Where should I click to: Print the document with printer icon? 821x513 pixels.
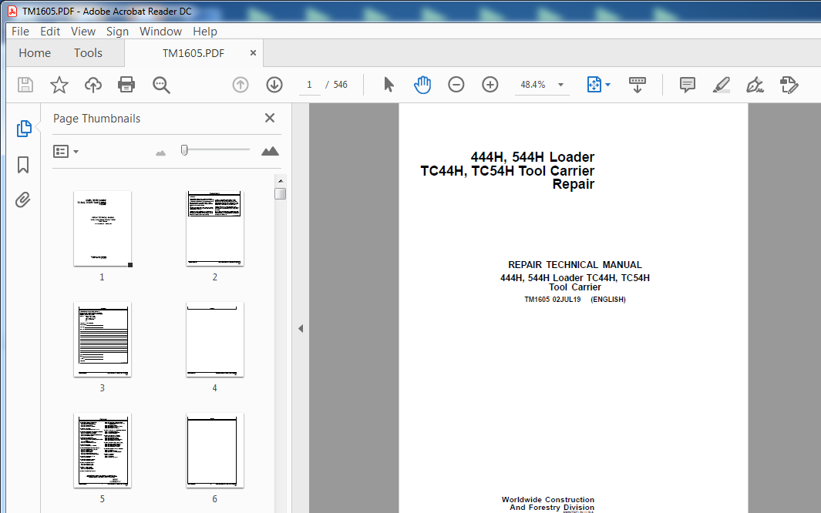126,85
